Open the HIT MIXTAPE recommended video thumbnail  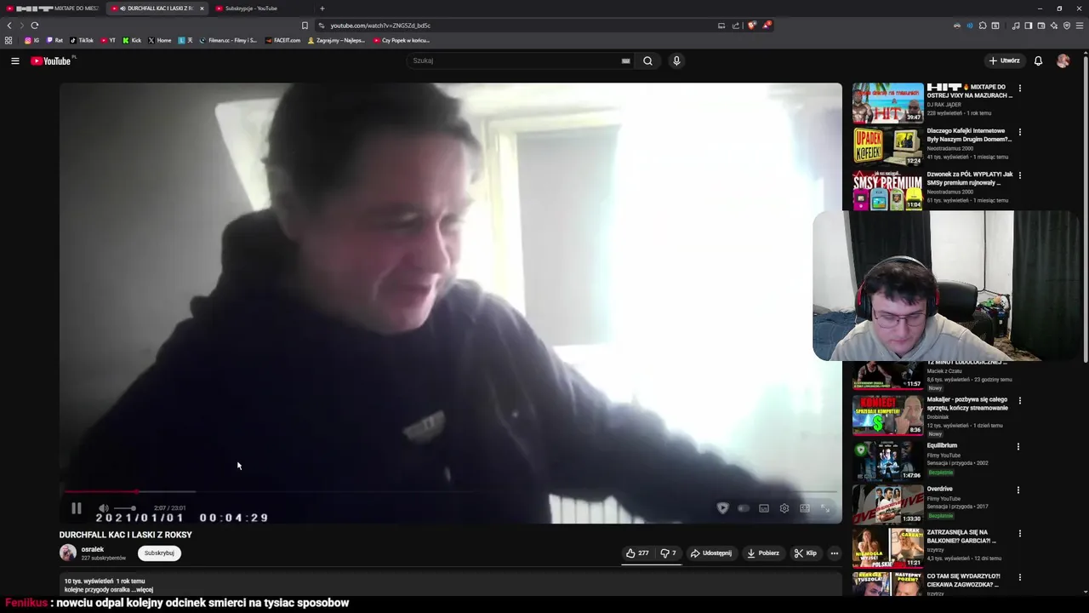coord(887,103)
